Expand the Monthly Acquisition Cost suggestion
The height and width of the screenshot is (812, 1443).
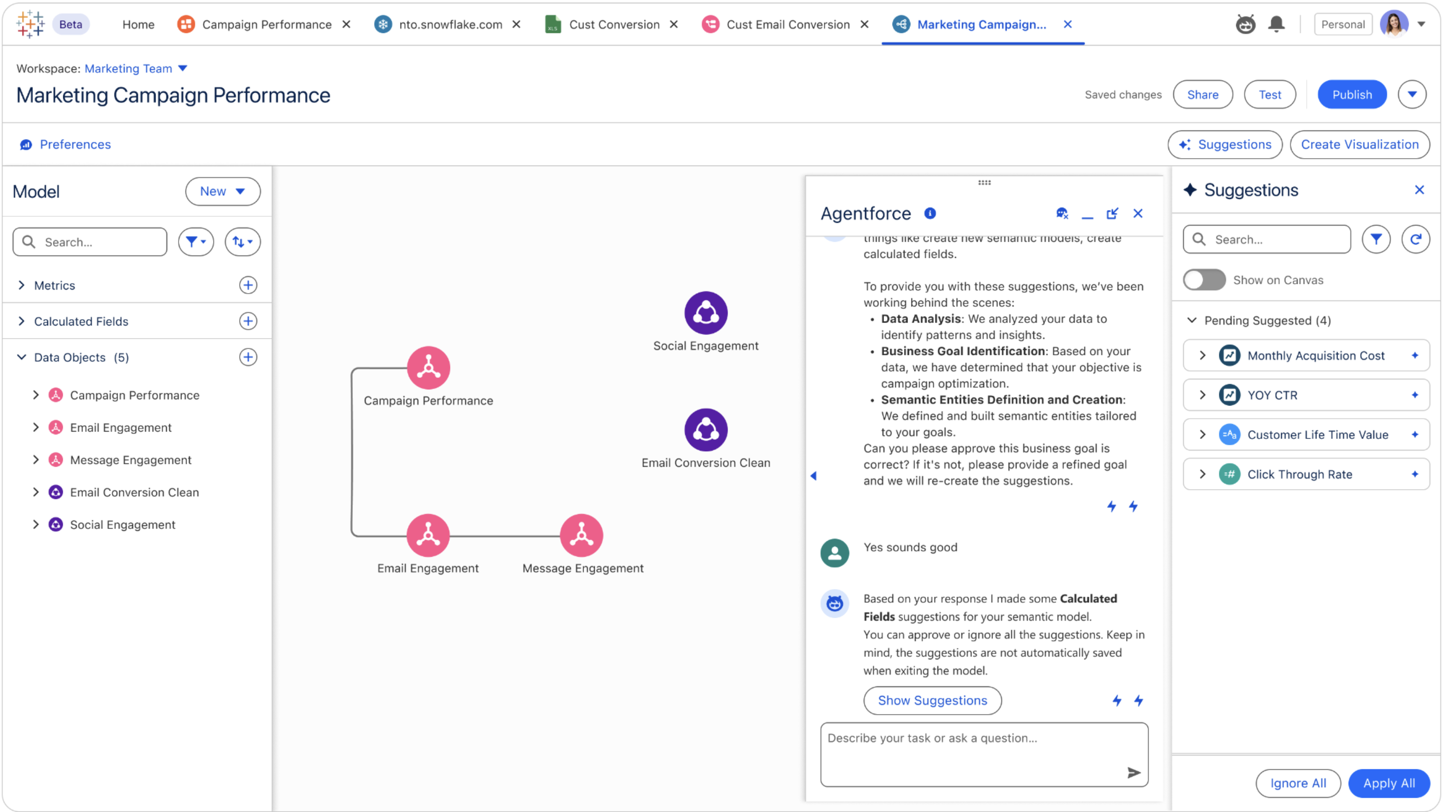1202,355
